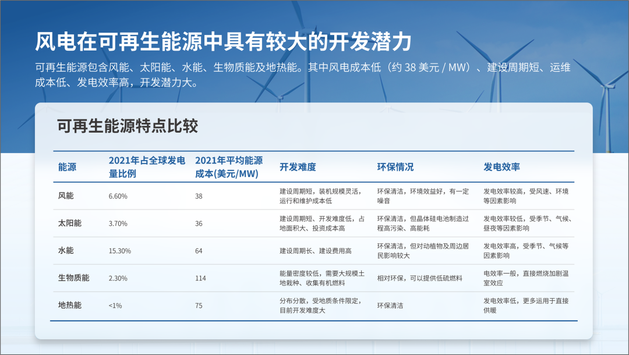This screenshot has width=629, height=355.
Task: Click the cost value 38 in the table
Action: point(199,196)
